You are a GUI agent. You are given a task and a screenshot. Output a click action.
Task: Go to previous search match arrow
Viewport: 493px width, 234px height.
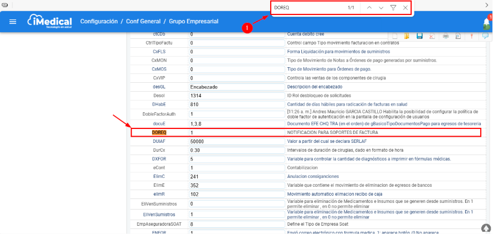tap(369, 8)
